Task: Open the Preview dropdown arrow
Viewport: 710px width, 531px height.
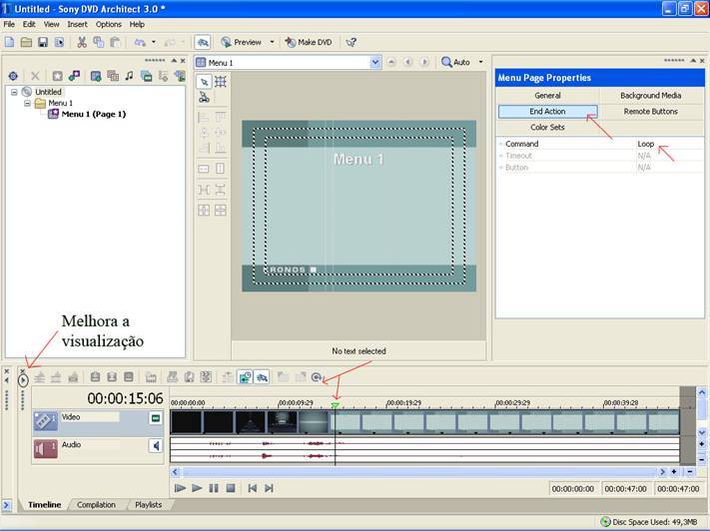Action: (x=272, y=42)
